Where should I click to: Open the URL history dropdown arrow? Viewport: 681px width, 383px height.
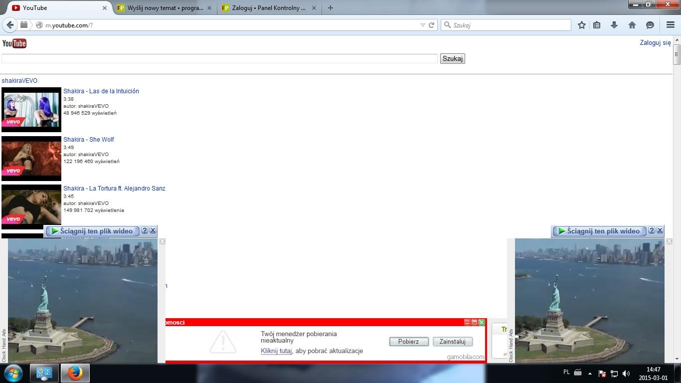tap(423, 25)
